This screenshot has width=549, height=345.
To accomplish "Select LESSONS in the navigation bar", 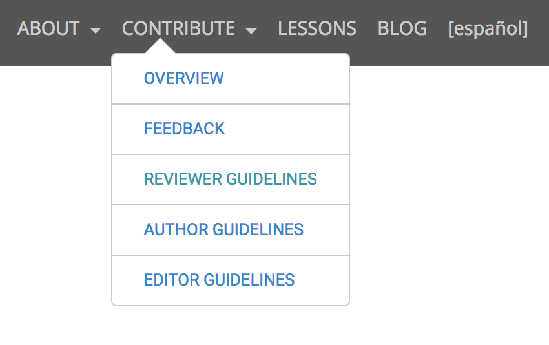I will click(x=316, y=28).
